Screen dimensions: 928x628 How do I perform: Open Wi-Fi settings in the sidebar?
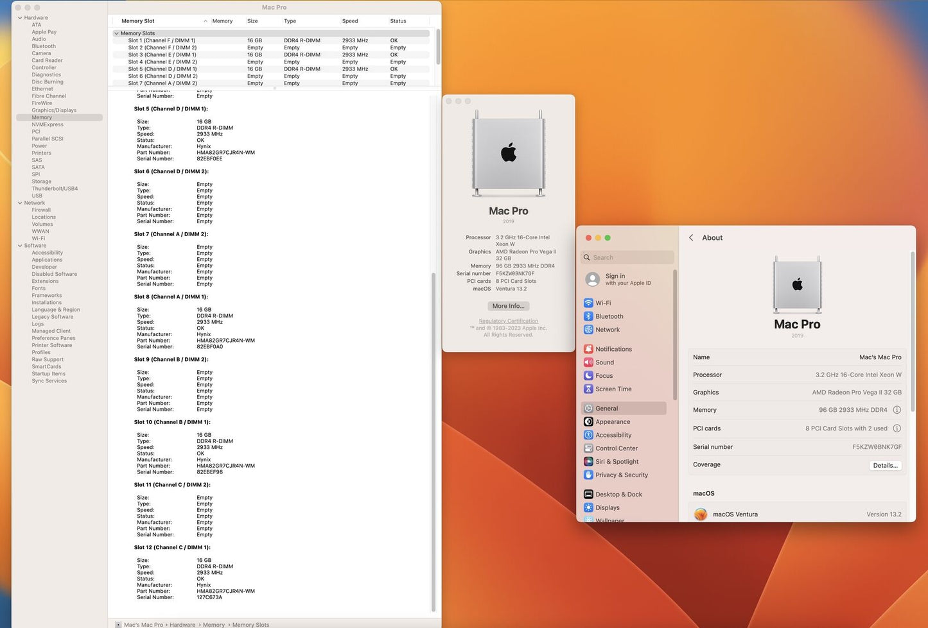[602, 303]
